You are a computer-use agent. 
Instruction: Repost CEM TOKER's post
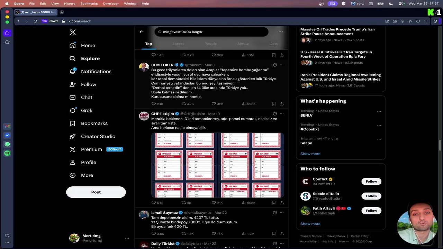pyautogui.click(x=188, y=104)
